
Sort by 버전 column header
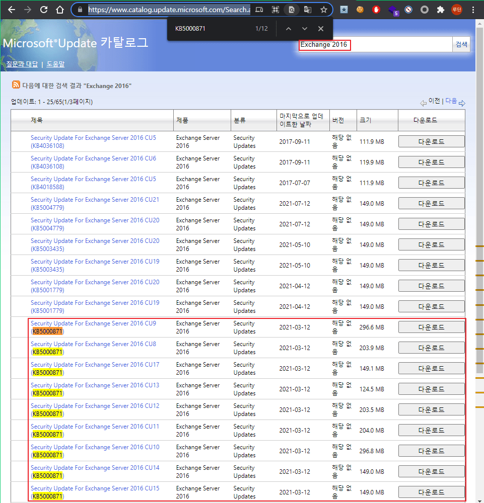click(338, 120)
